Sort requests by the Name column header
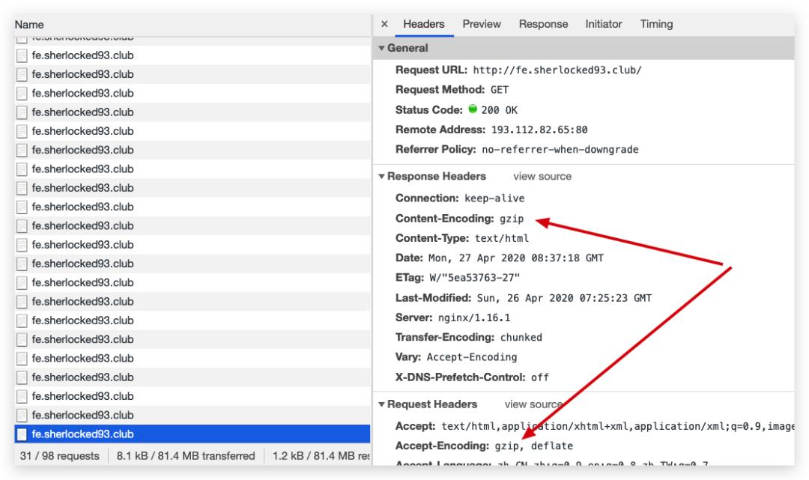 tap(29, 25)
